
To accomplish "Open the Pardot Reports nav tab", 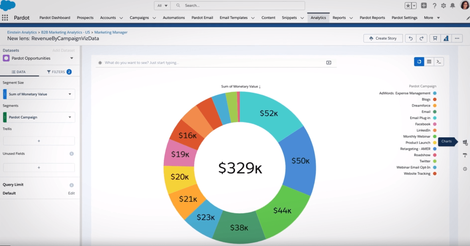I will pyautogui.click(x=372, y=18).
